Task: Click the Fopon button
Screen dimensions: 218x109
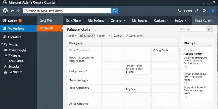Action: point(101,36)
